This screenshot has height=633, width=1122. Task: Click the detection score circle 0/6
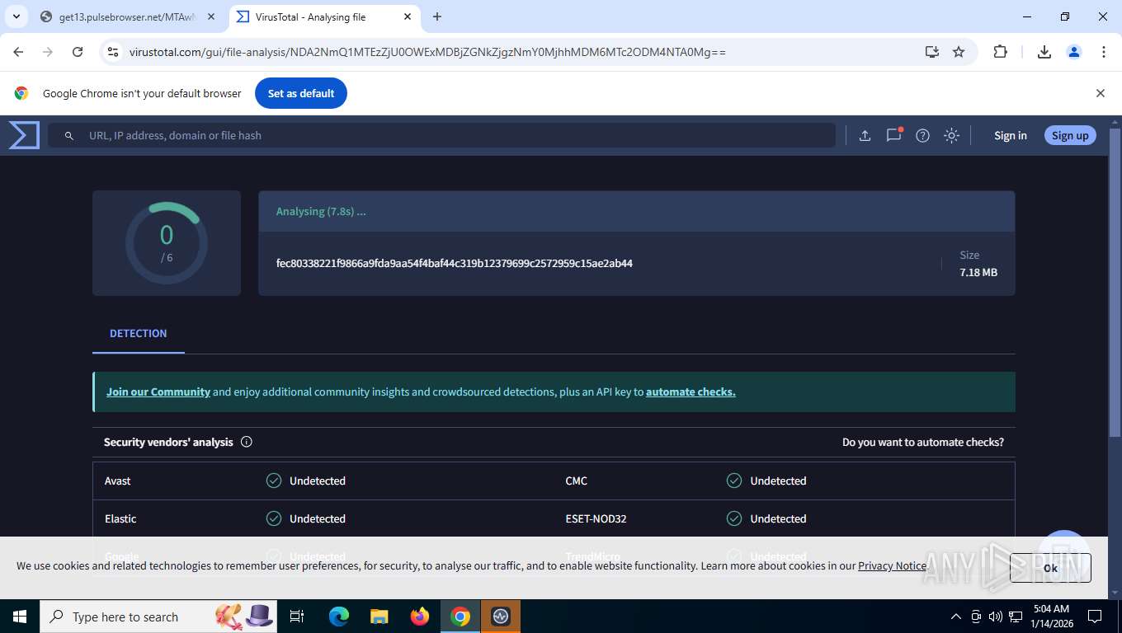tap(167, 243)
